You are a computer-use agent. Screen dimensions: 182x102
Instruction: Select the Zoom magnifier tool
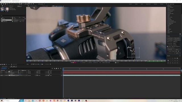coord(7,4)
